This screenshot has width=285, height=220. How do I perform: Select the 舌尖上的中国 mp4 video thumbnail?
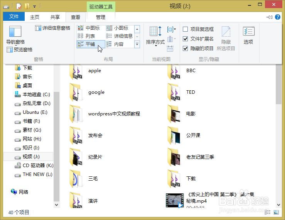click(x=175, y=200)
